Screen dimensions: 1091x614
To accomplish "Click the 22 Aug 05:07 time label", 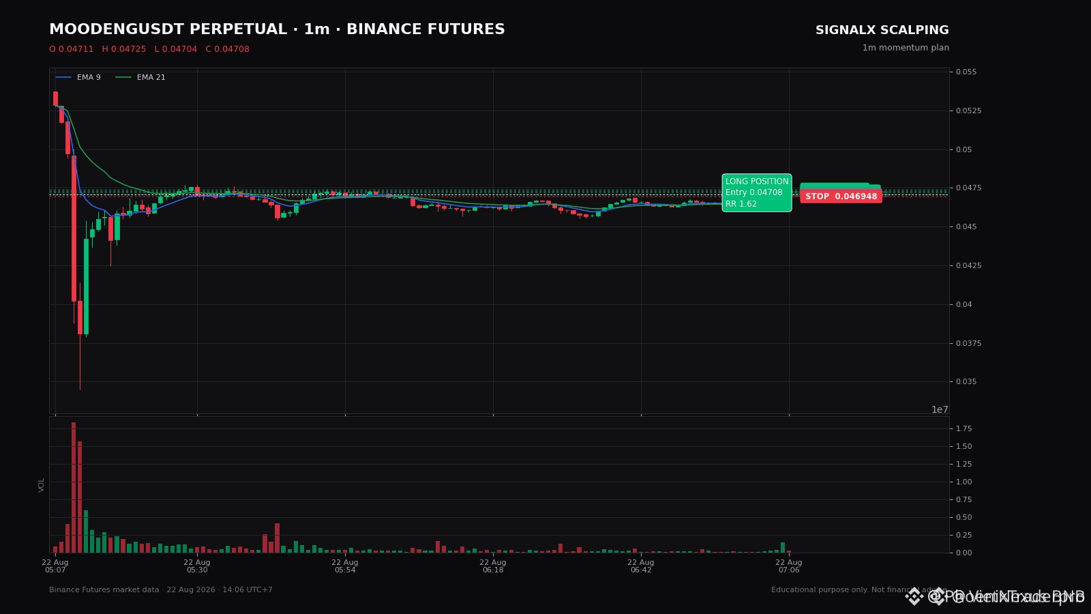I will [55, 566].
